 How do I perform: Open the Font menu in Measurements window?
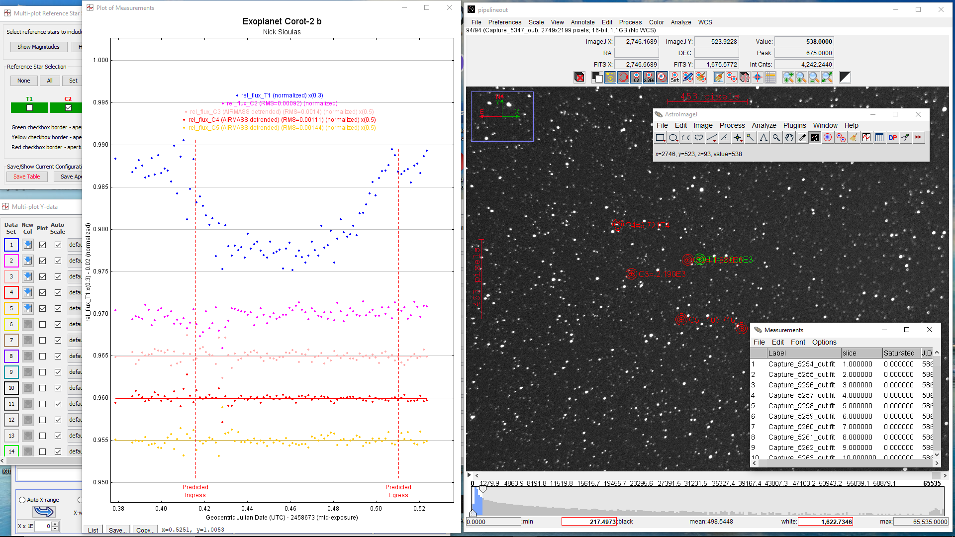(798, 342)
